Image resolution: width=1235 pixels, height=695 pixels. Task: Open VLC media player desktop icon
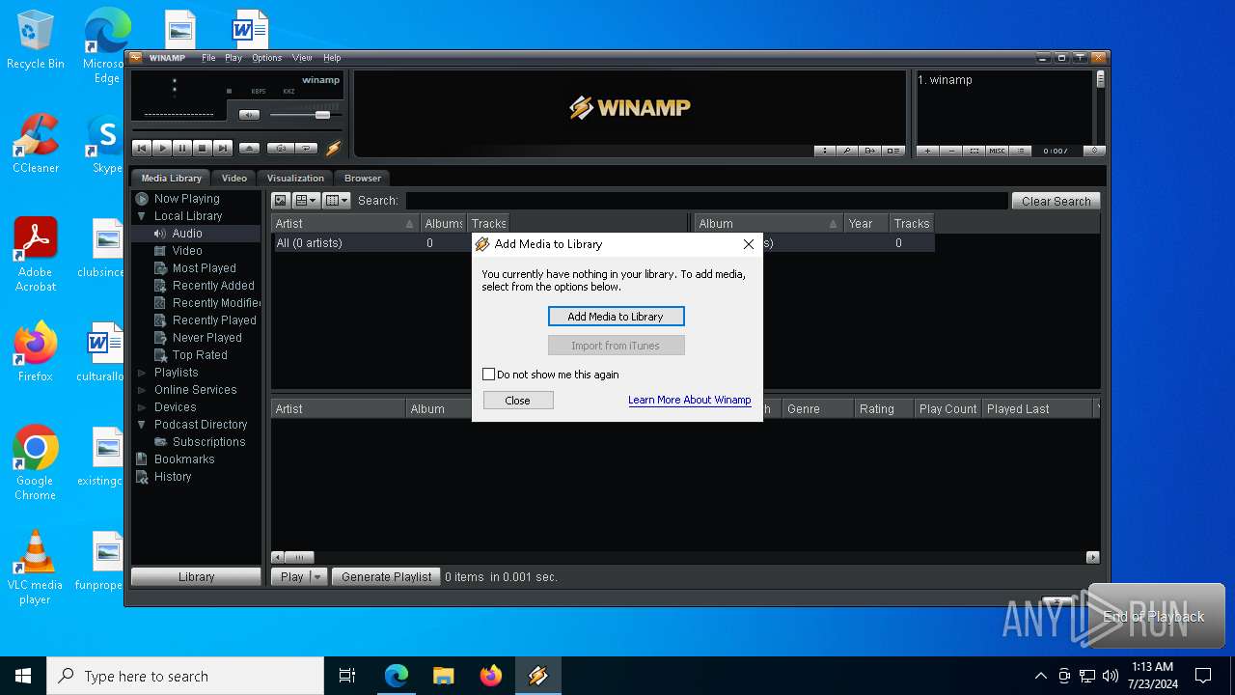pos(35,567)
